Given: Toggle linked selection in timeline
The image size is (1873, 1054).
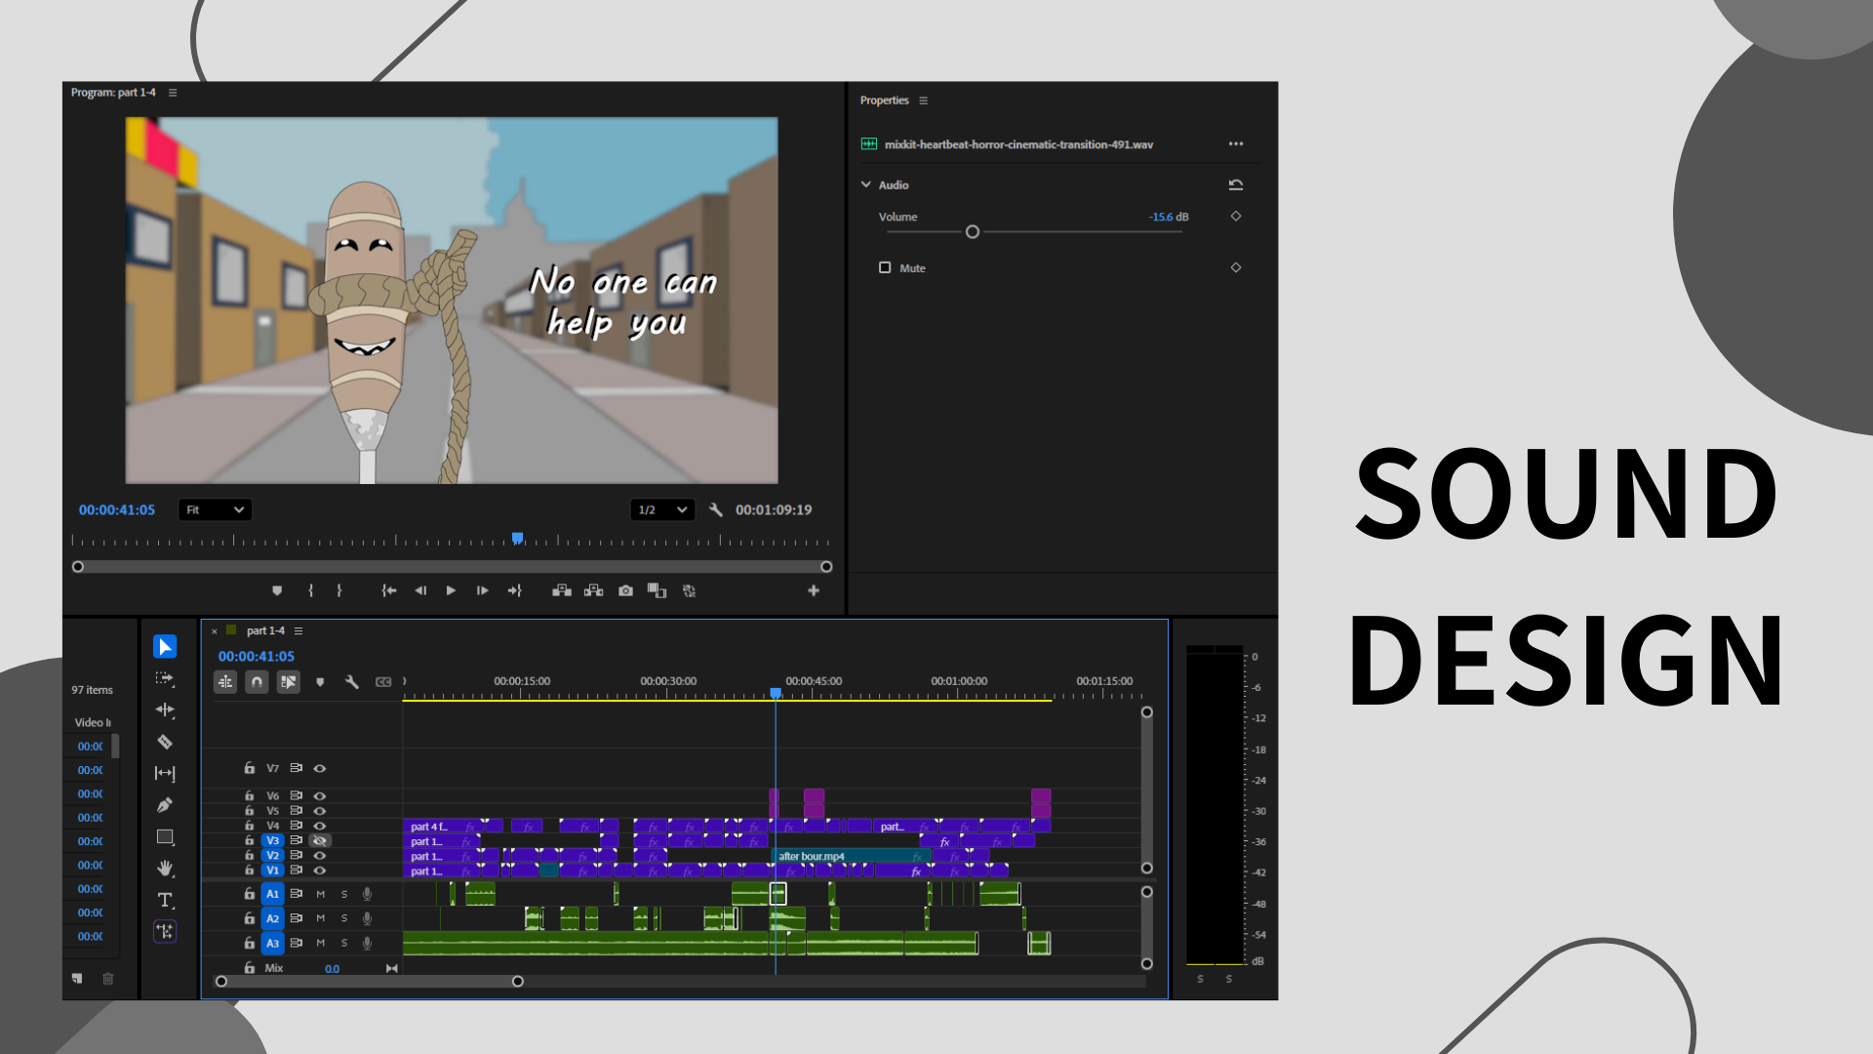Looking at the screenshot, I should [289, 682].
